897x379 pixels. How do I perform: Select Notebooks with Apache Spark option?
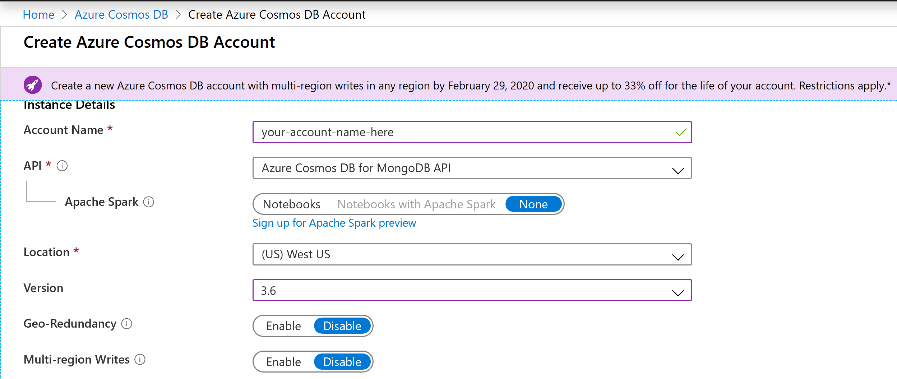(416, 204)
